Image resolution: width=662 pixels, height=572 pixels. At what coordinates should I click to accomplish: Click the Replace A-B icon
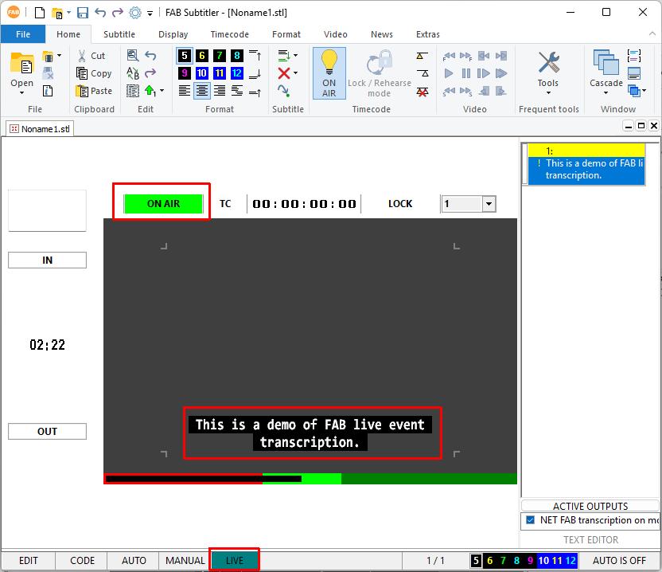pyautogui.click(x=133, y=73)
